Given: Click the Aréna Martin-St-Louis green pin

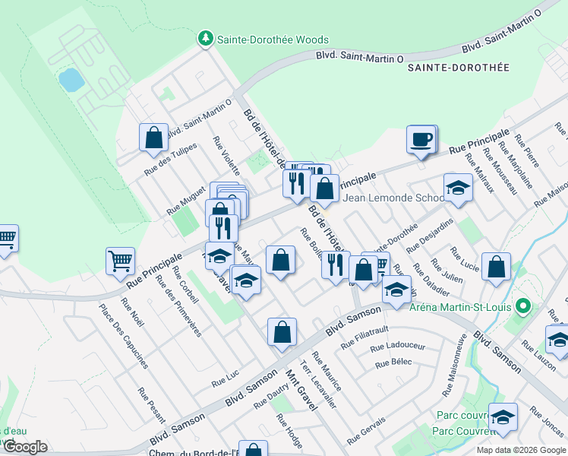Looking at the screenshot, I should pos(522,306).
